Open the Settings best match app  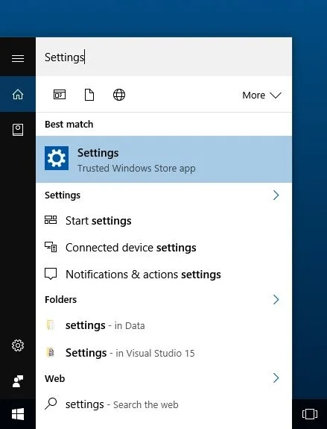pyautogui.click(x=164, y=159)
